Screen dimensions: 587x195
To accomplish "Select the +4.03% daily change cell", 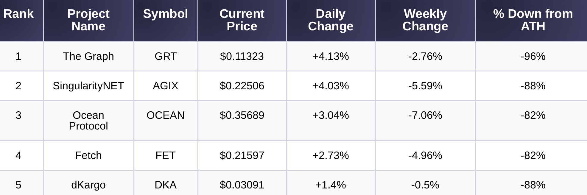I will pyautogui.click(x=331, y=86).
